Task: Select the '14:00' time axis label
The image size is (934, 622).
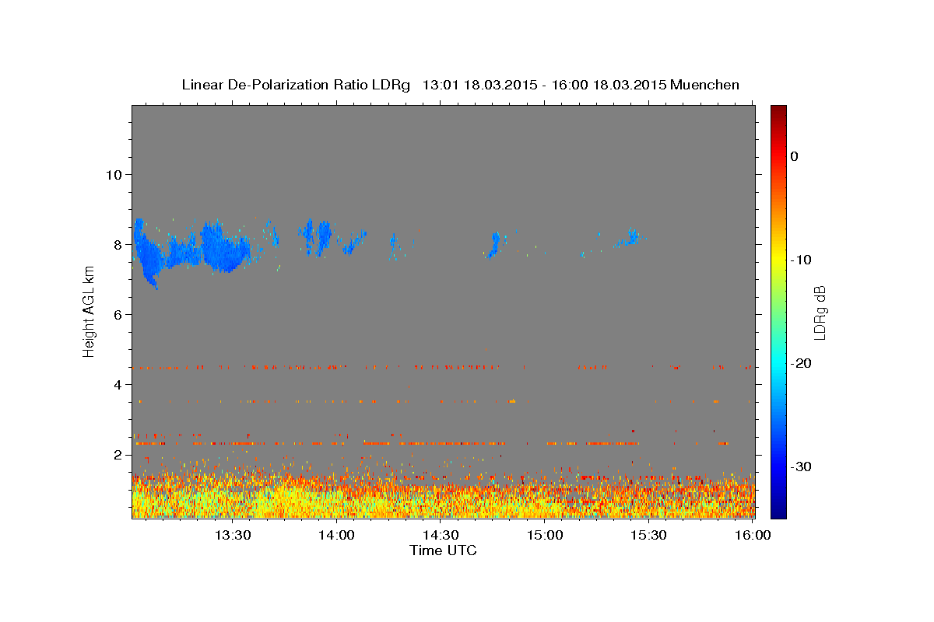Action: tap(337, 535)
